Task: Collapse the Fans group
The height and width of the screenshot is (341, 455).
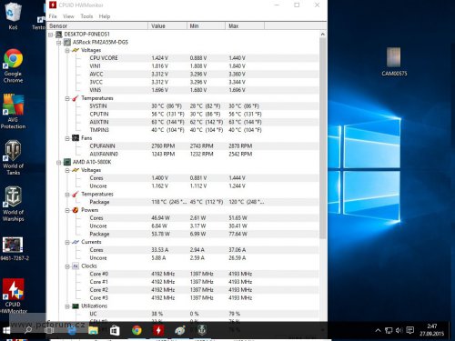Action: coord(67,138)
